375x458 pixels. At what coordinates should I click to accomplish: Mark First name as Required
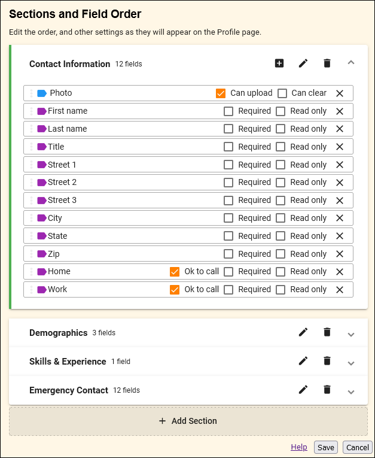point(228,111)
